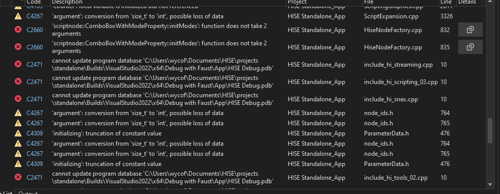Click the error icon on HiseNodeFactory.cpp line 835
This screenshot has height=194, width=500.
click(18, 47)
